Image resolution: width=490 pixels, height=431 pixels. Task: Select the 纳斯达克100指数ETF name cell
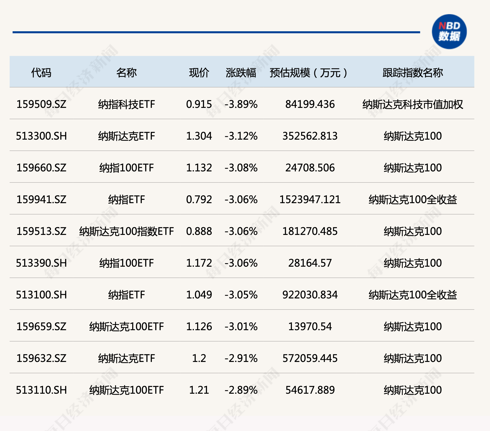click(126, 231)
